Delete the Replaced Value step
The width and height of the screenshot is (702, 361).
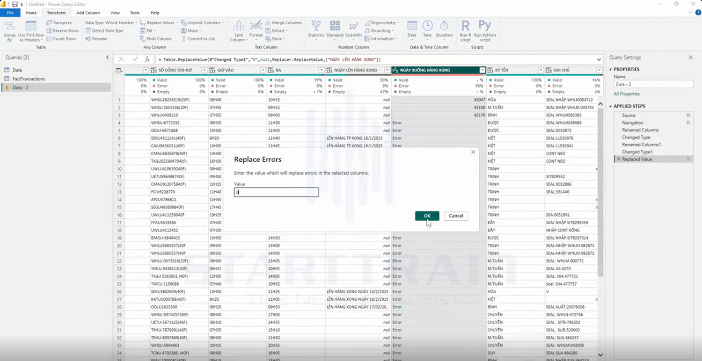click(x=618, y=159)
